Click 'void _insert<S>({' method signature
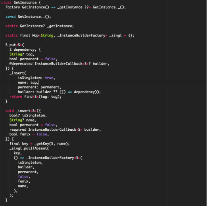This screenshot has height=206, width=207. click(23, 111)
